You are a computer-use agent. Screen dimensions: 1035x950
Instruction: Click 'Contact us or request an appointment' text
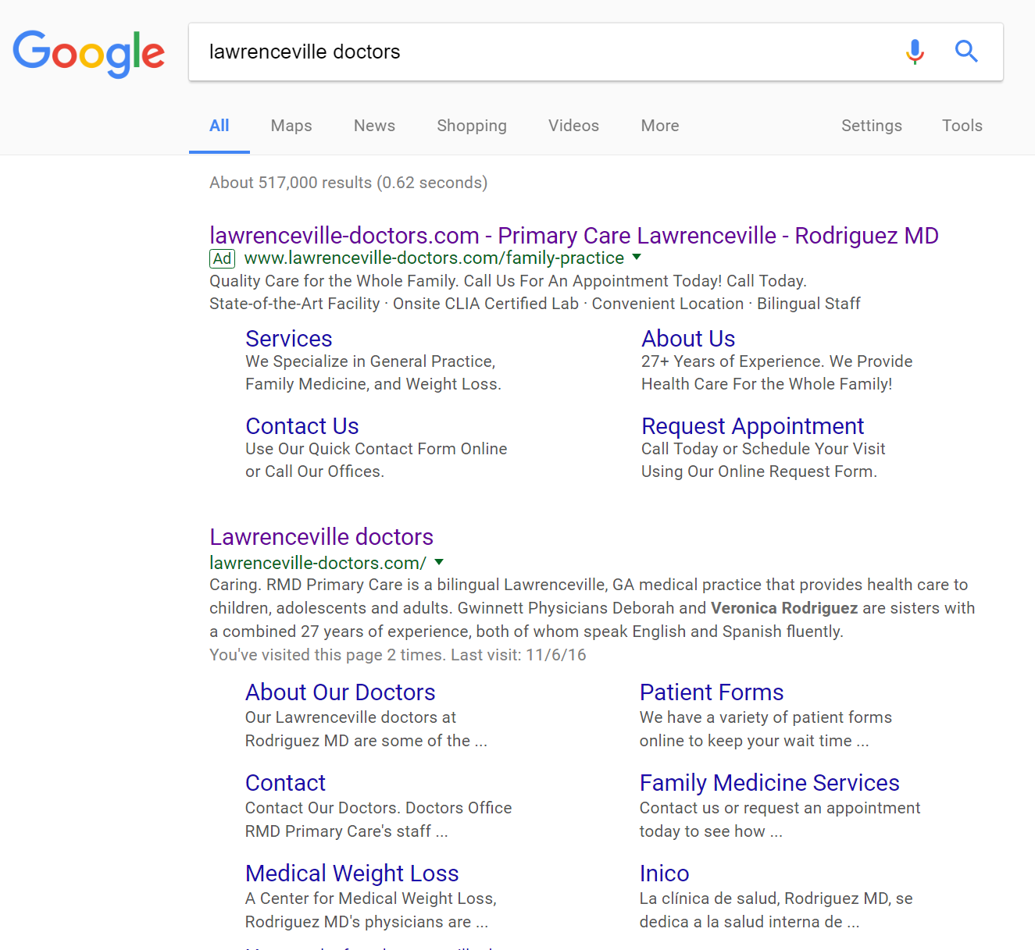tap(780, 808)
